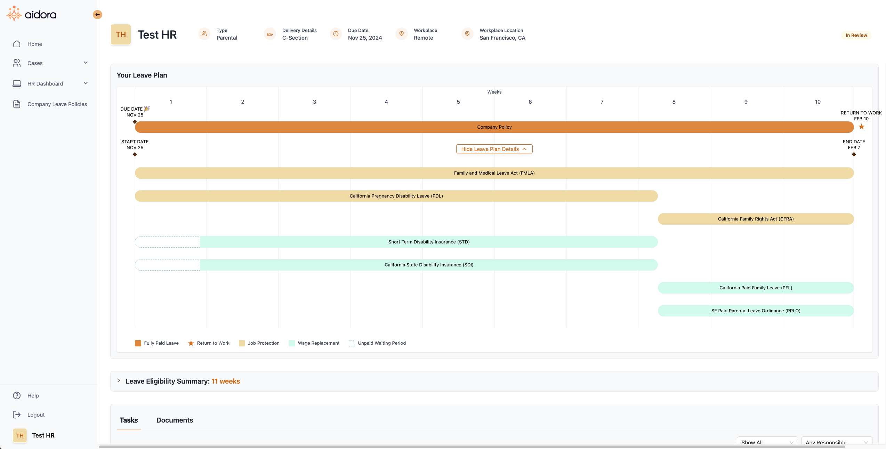Click Hide Leave Plan Details button
The width and height of the screenshot is (886, 449).
point(494,149)
